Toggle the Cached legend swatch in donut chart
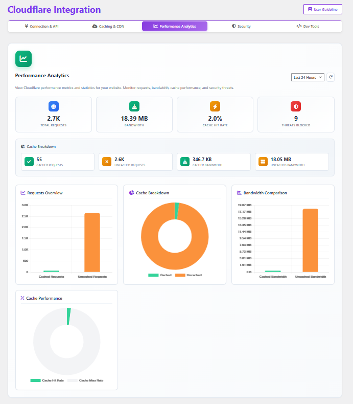This screenshot has height=404, width=353. pos(153,275)
